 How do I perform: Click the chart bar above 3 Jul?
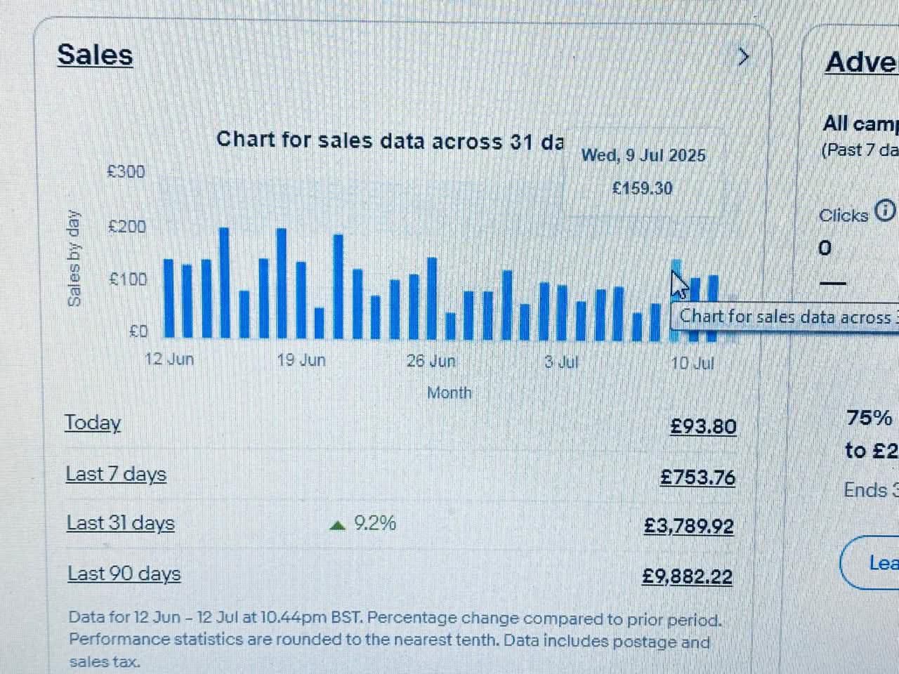pos(563,312)
